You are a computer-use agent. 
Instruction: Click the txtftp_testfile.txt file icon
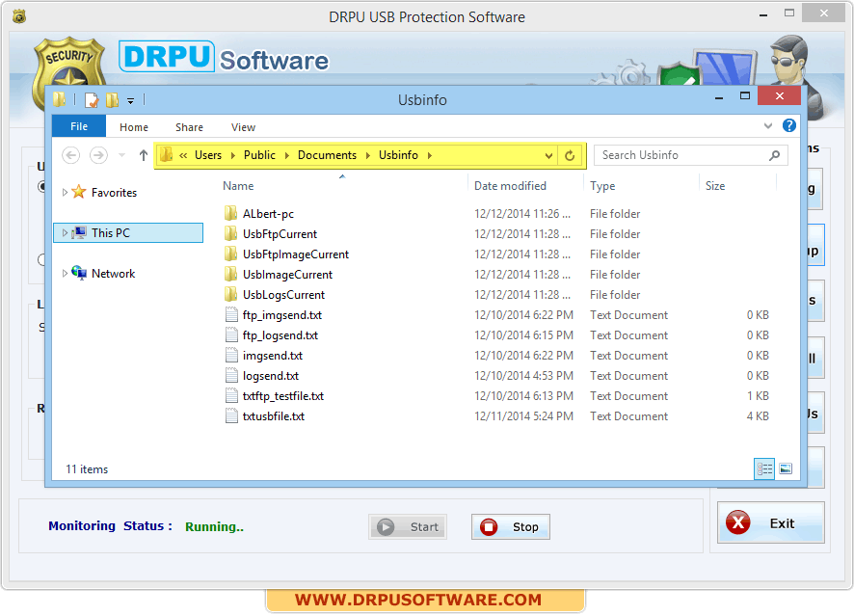pyautogui.click(x=231, y=395)
